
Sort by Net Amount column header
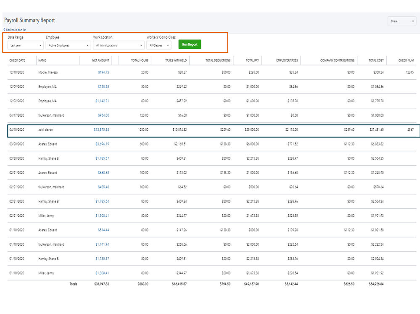click(x=100, y=60)
